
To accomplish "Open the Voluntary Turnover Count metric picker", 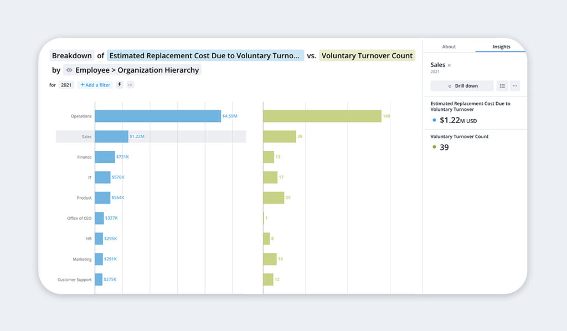I will point(367,55).
